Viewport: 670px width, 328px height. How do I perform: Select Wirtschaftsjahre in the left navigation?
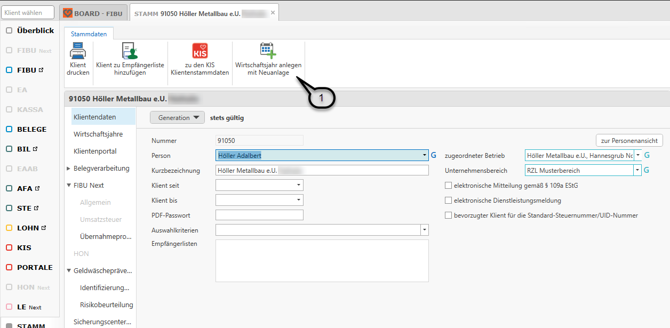coord(98,134)
